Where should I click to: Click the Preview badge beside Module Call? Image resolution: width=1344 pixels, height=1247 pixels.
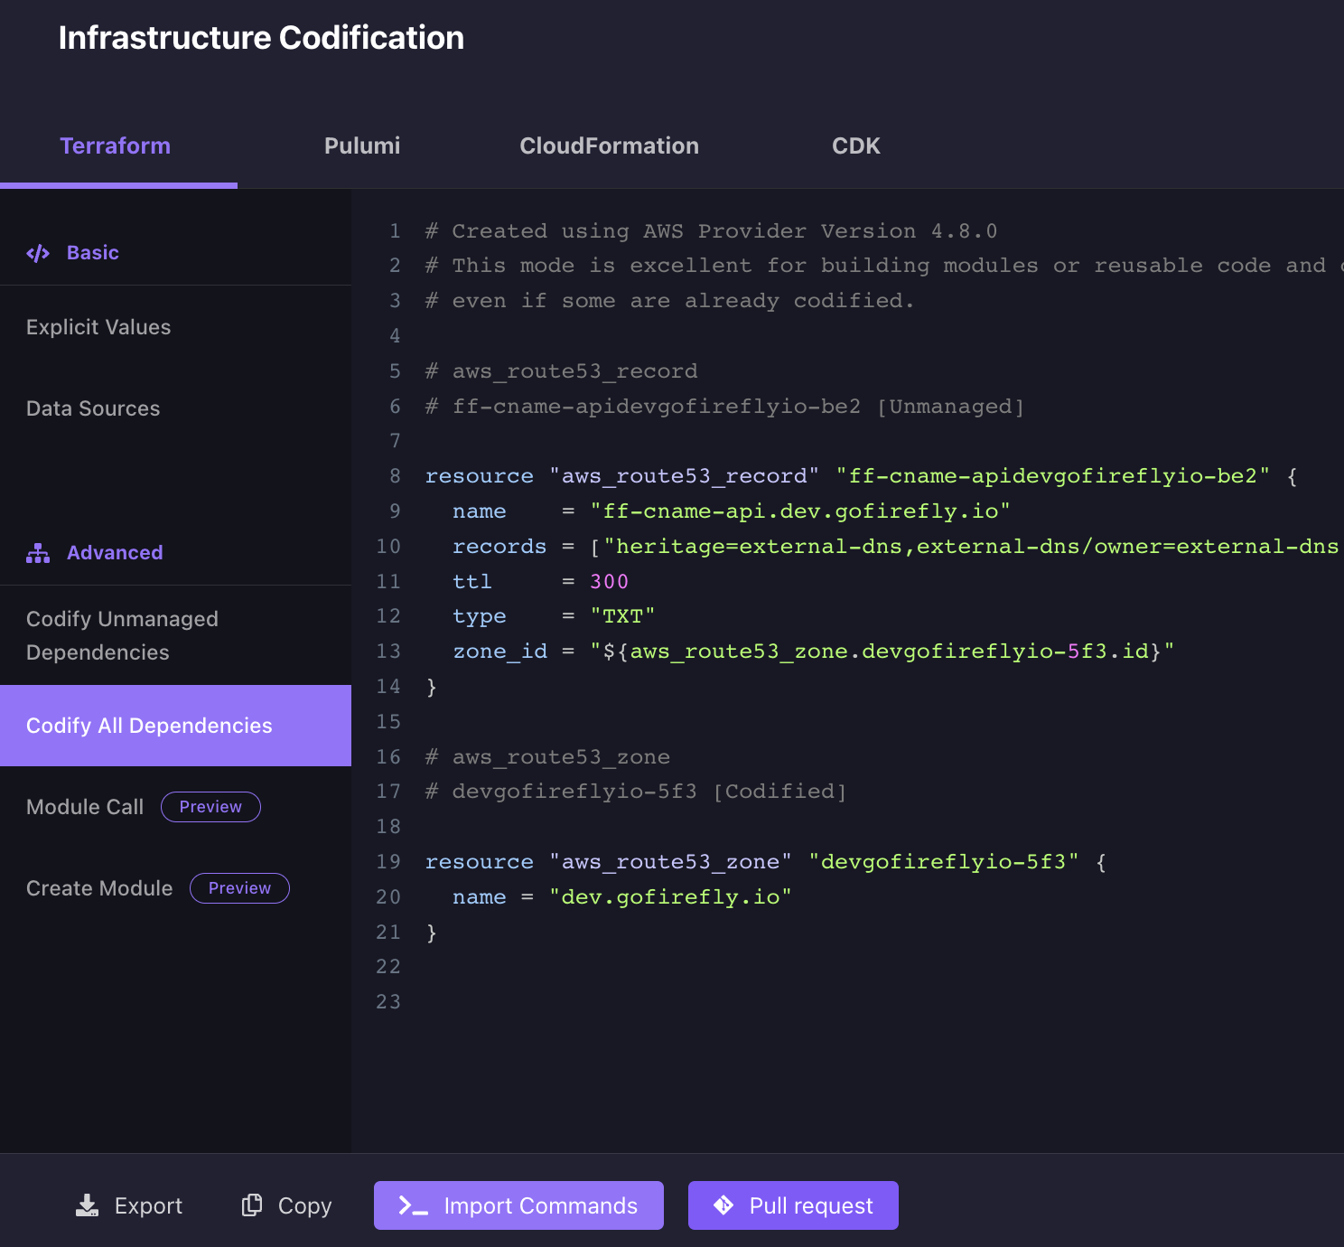[210, 807]
